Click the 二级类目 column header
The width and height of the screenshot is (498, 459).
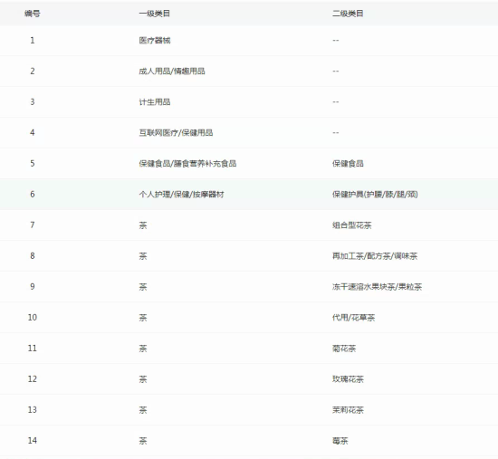tap(348, 14)
